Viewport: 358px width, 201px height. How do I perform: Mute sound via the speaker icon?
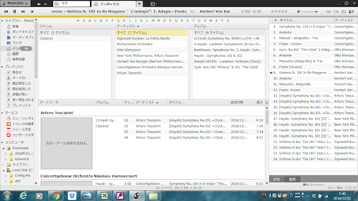tap(299, 11)
